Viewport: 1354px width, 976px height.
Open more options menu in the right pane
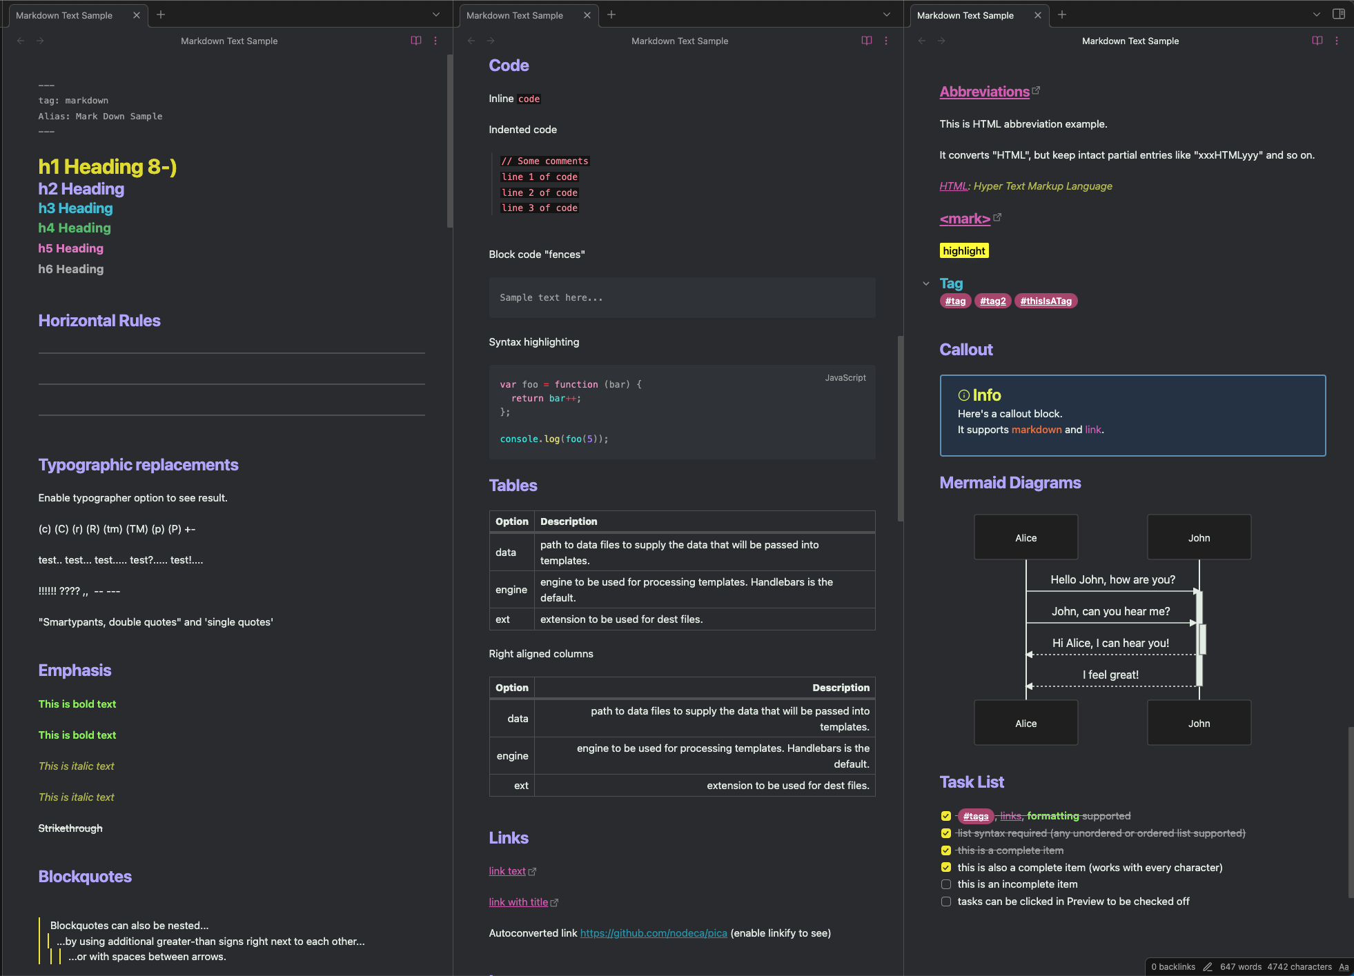(1337, 41)
